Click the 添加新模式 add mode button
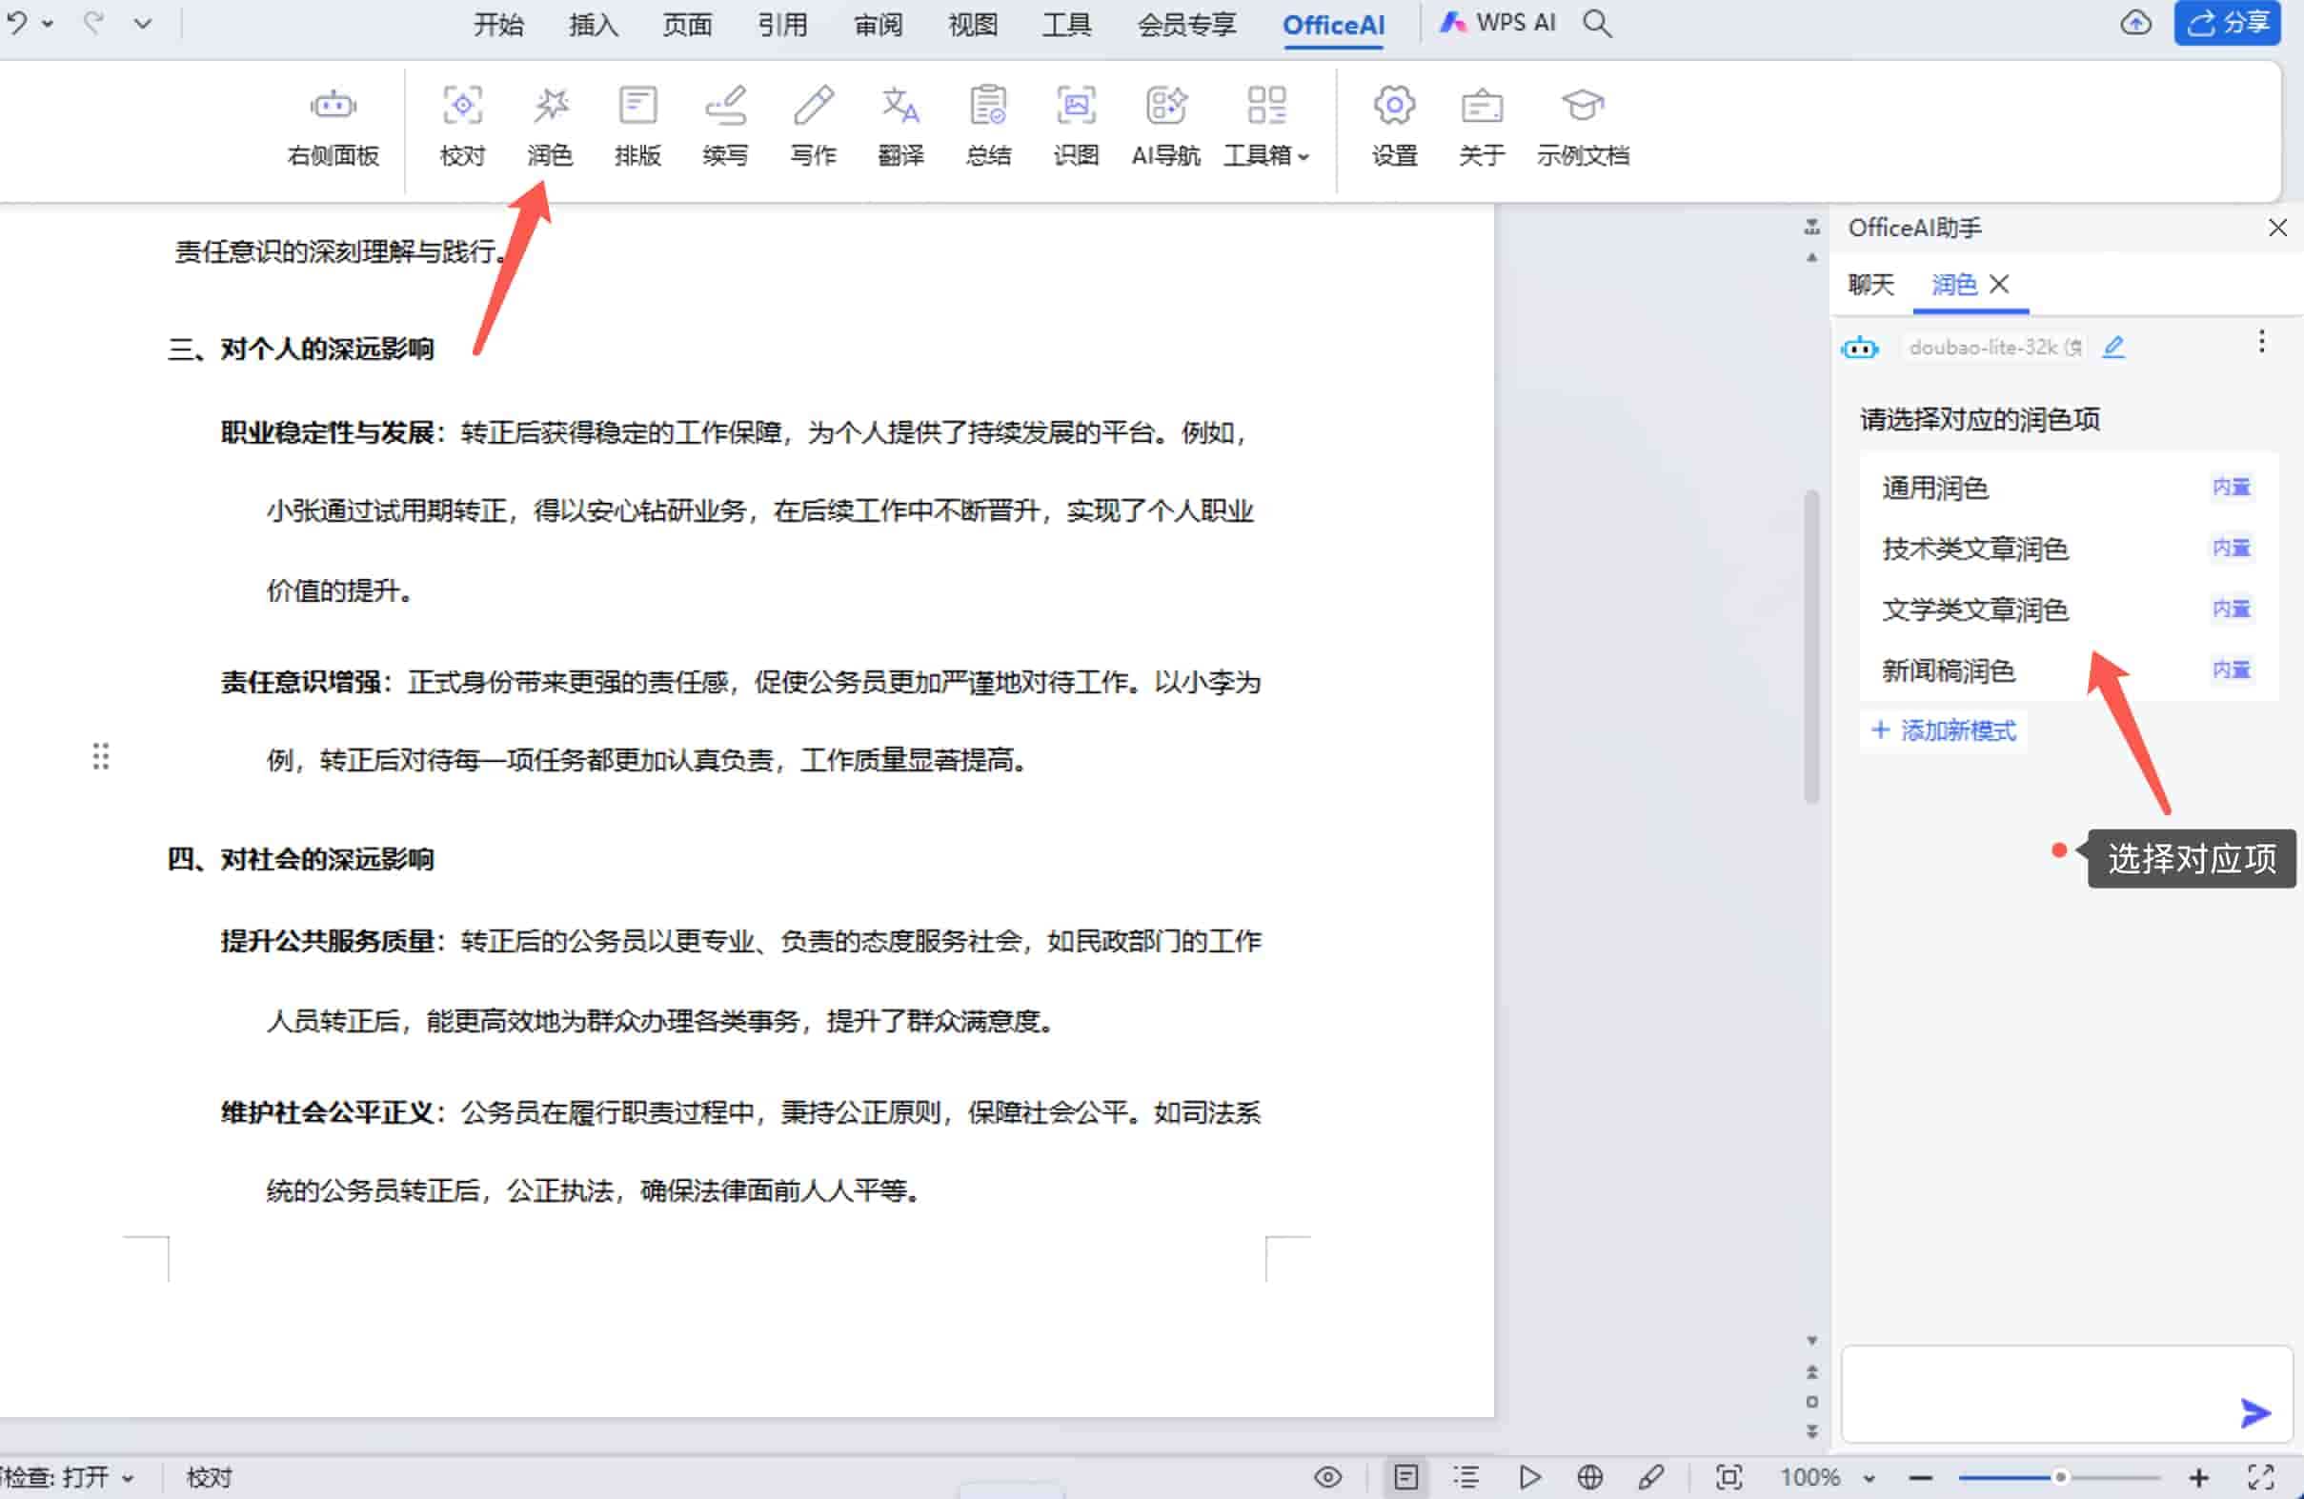The width and height of the screenshot is (2304, 1499). 1944,730
